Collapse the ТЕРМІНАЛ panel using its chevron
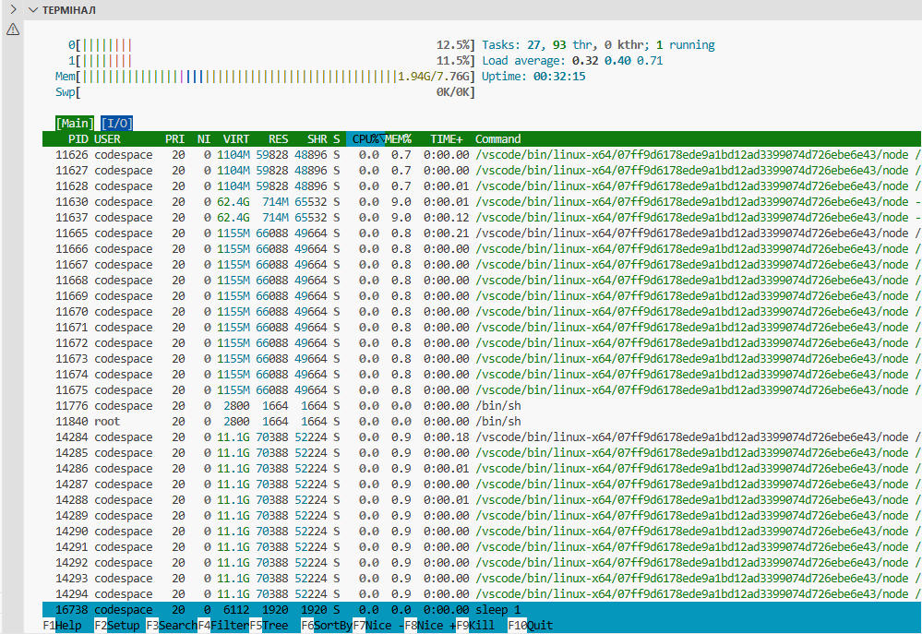922x634 pixels. click(x=33, y=9)
